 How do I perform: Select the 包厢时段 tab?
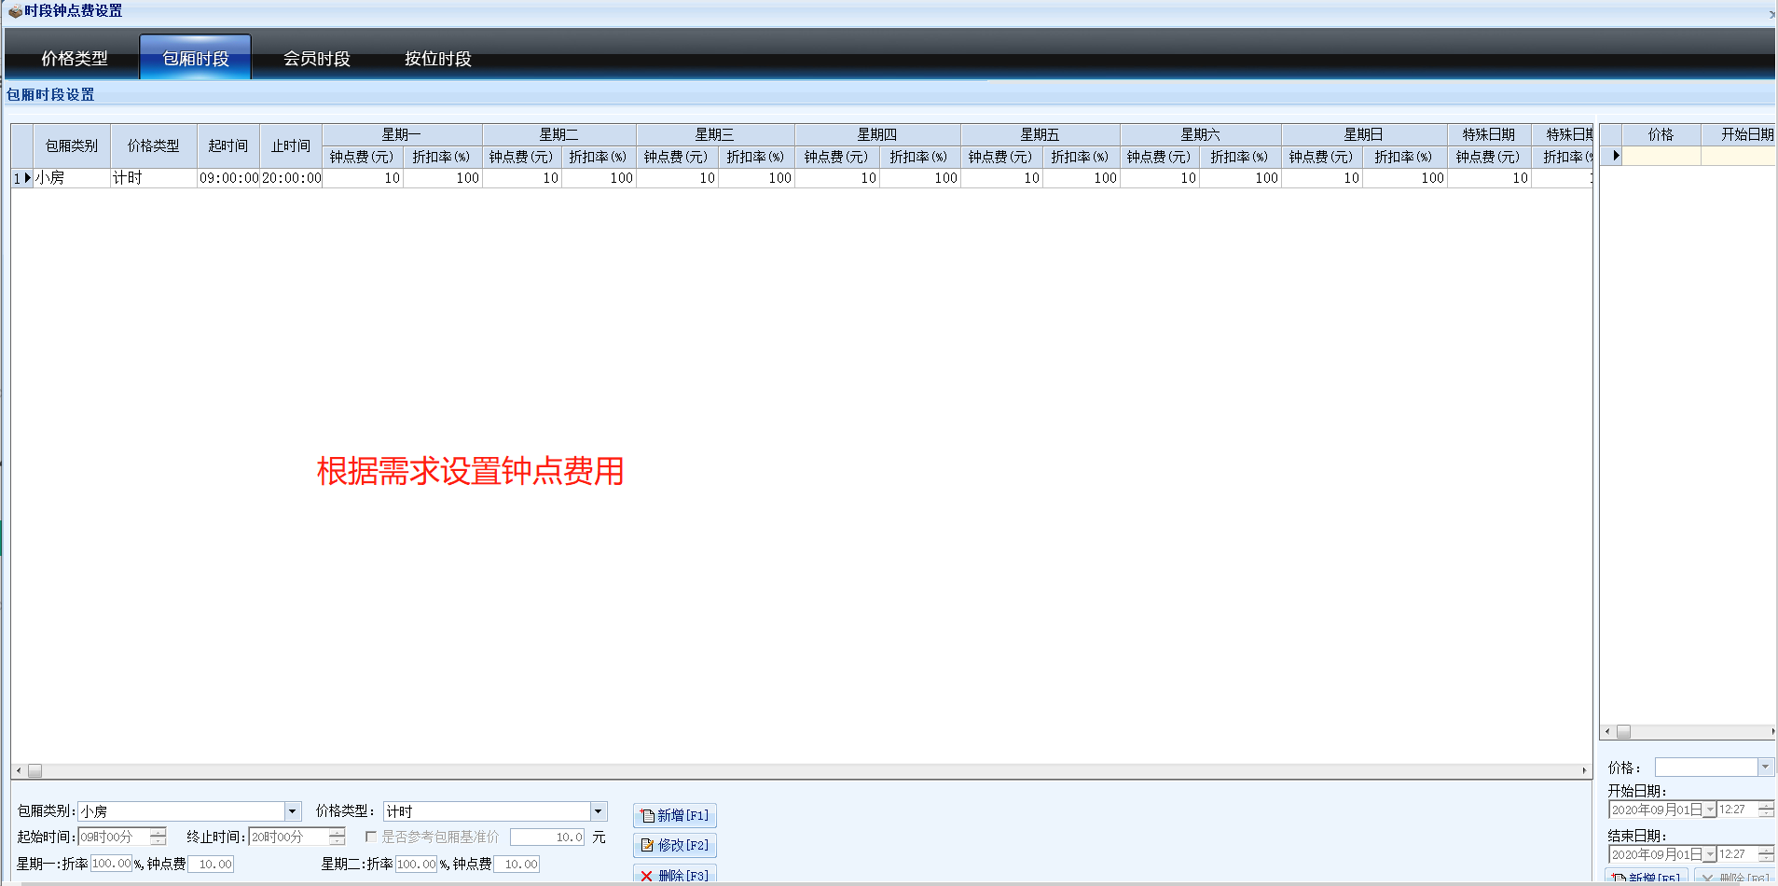[x=196, y=58]
